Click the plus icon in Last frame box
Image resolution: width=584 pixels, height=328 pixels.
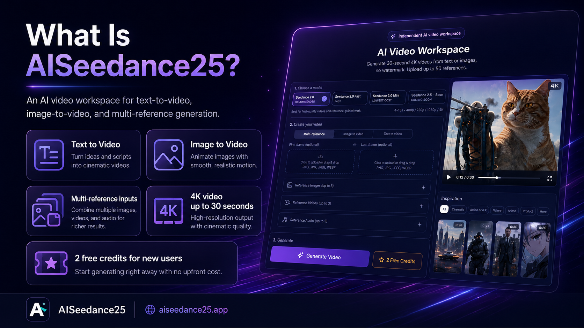point(395,156)
